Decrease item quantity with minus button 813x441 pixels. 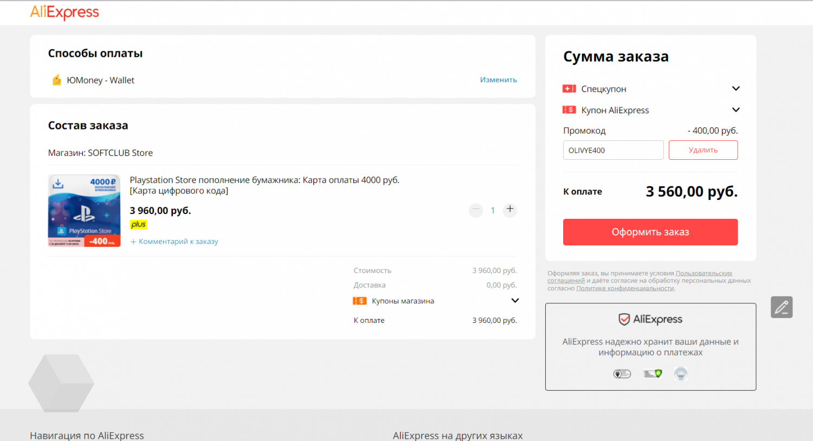point(476,210)
